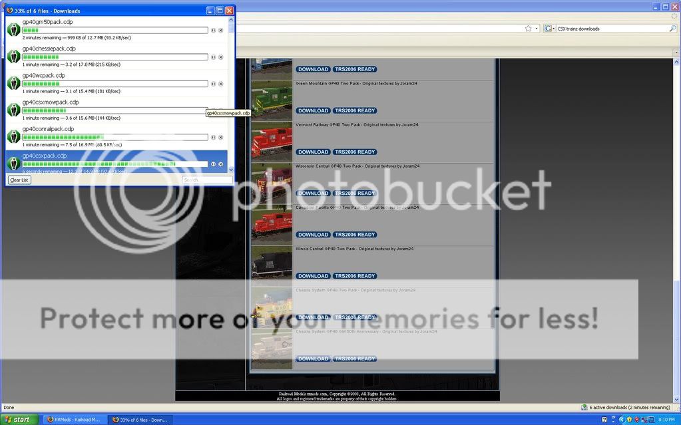Click the Canadian Pacific locomotive thumbnail
681x425 pixels.
272,225
